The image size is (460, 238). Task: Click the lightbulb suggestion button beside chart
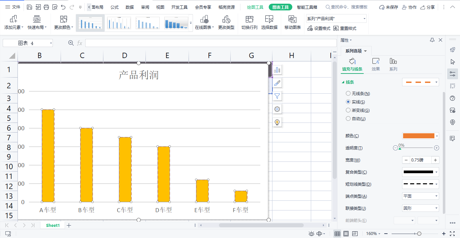click(277, 122)
